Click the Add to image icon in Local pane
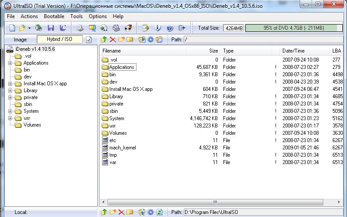This screenshot has height=217, width=347. pos(142,212)
